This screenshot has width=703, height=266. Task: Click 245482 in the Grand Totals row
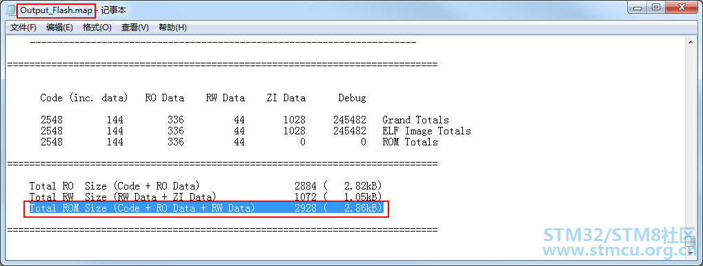350,120
